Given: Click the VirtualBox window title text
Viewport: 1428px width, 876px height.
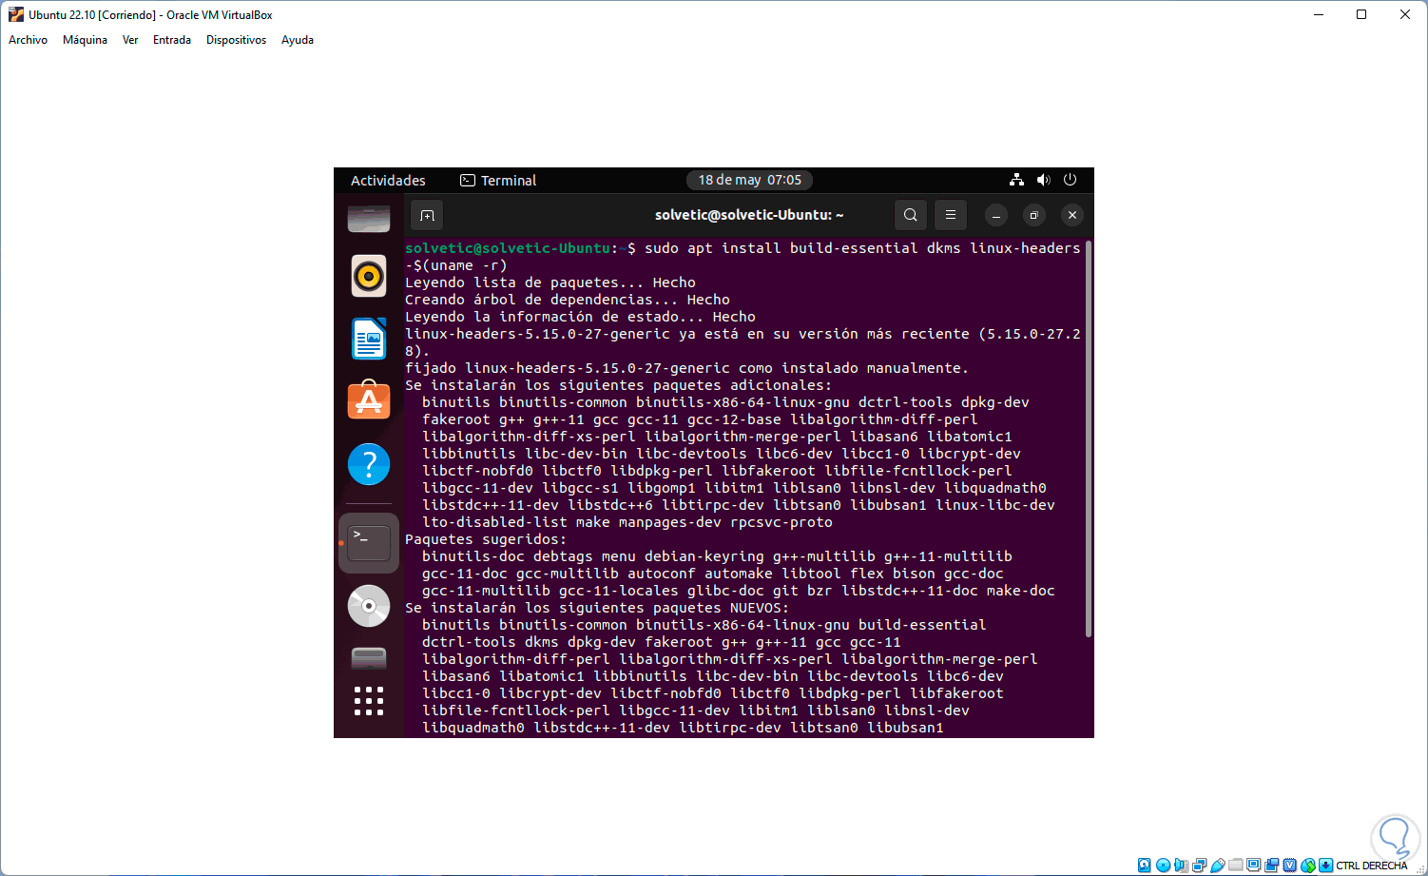Looking at the screenshot, I should pos(150,15).
